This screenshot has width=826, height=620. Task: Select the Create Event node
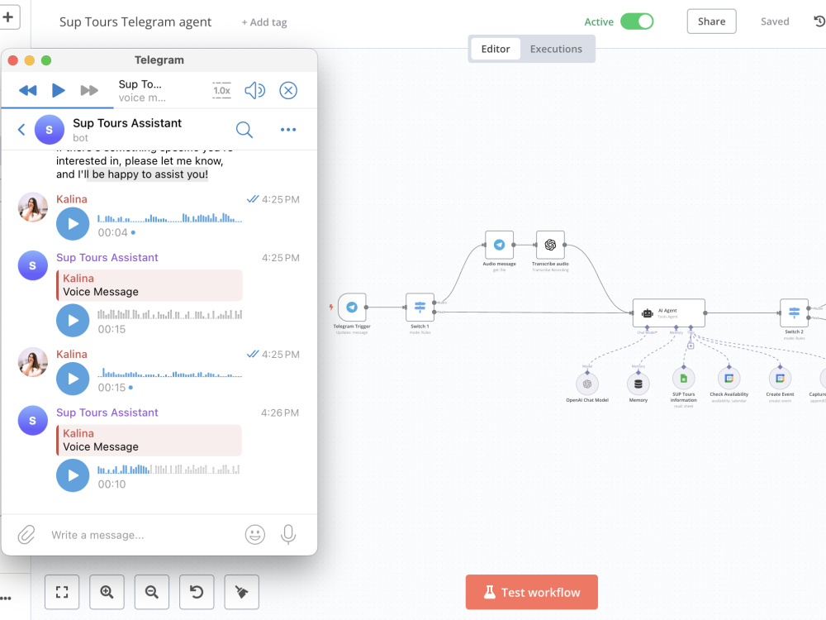[780, 379]
